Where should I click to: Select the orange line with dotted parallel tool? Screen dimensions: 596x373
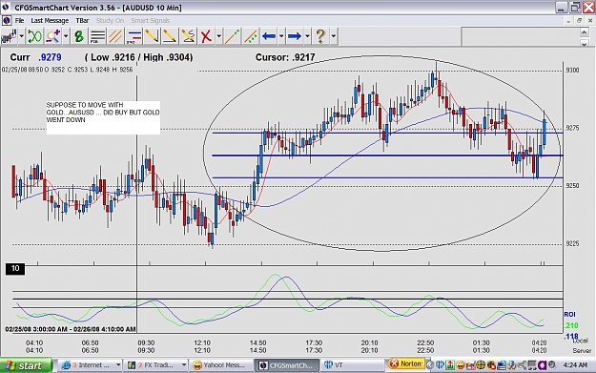pos(250,36)
